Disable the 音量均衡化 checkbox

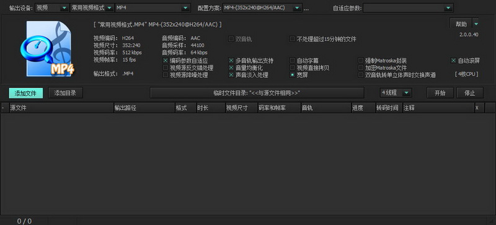pos(231,67)
